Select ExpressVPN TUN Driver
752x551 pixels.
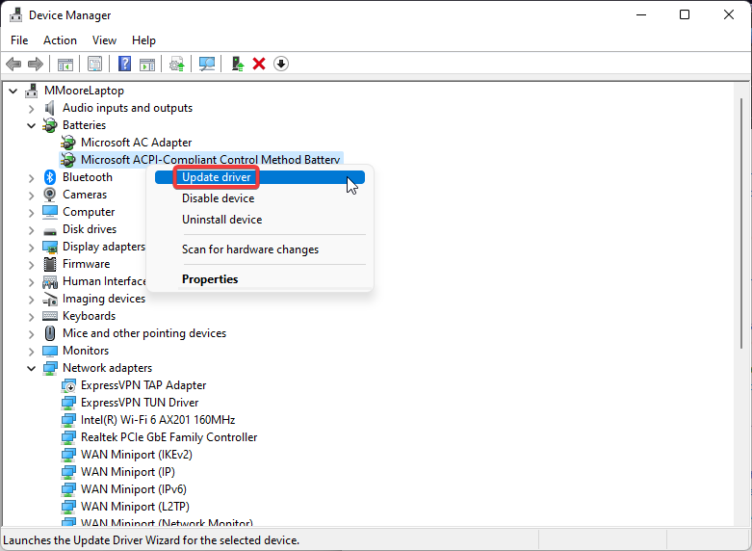pos(140,403)
